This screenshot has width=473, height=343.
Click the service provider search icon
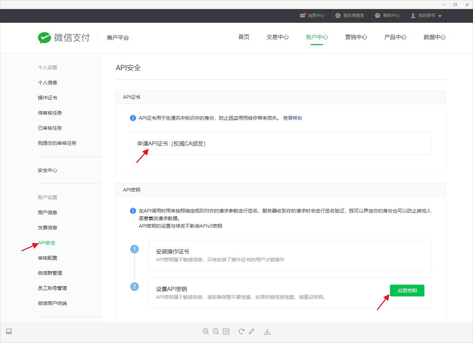(x=338, y=16)
